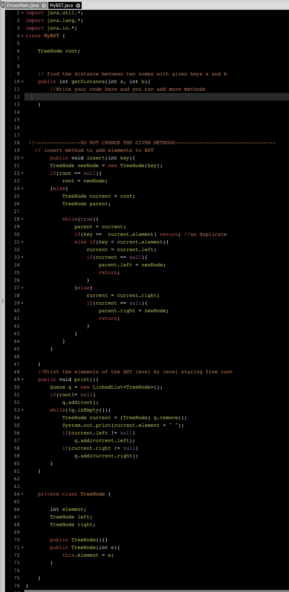Click the 'q.add(current.left);' statement

[105, 440]
